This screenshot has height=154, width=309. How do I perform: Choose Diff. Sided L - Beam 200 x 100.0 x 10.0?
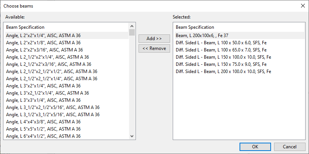pyautogui.click(x=223, y=72)
